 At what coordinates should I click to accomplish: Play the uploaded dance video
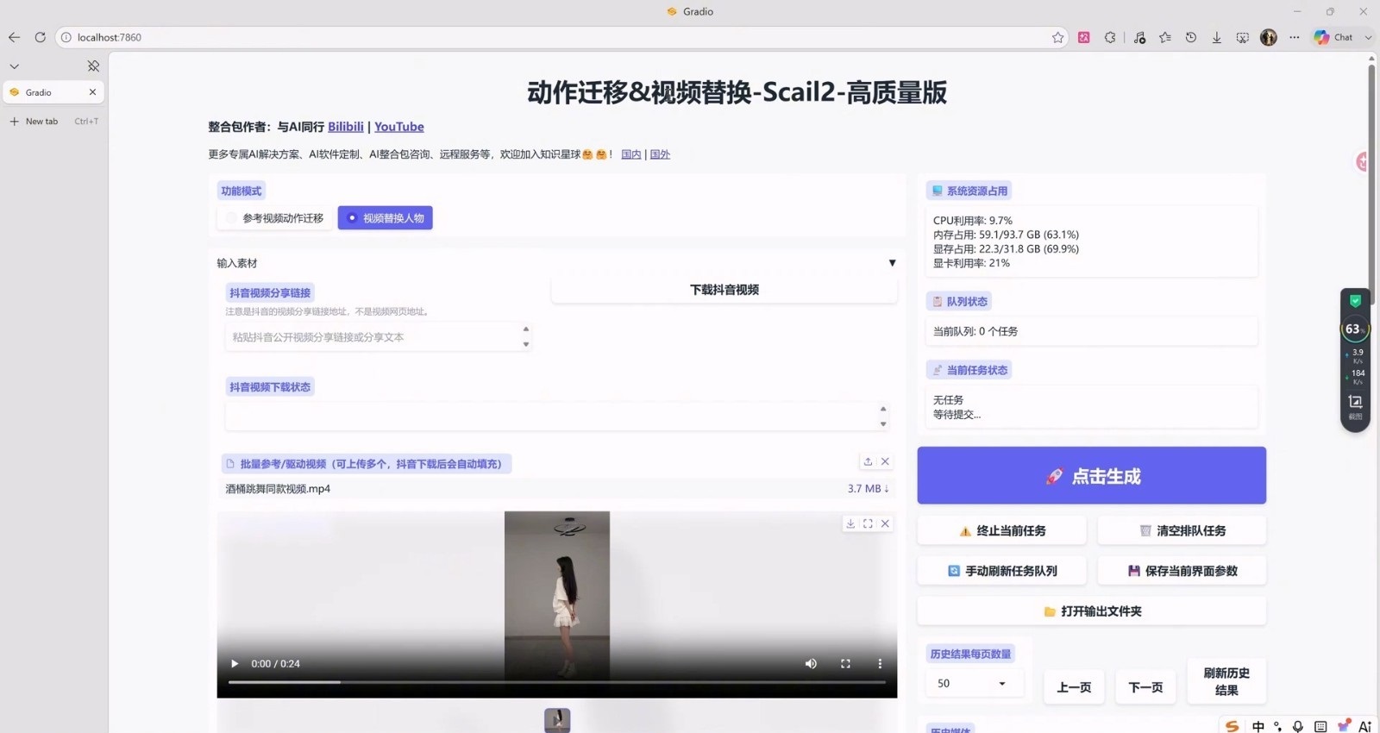(235, 664)
